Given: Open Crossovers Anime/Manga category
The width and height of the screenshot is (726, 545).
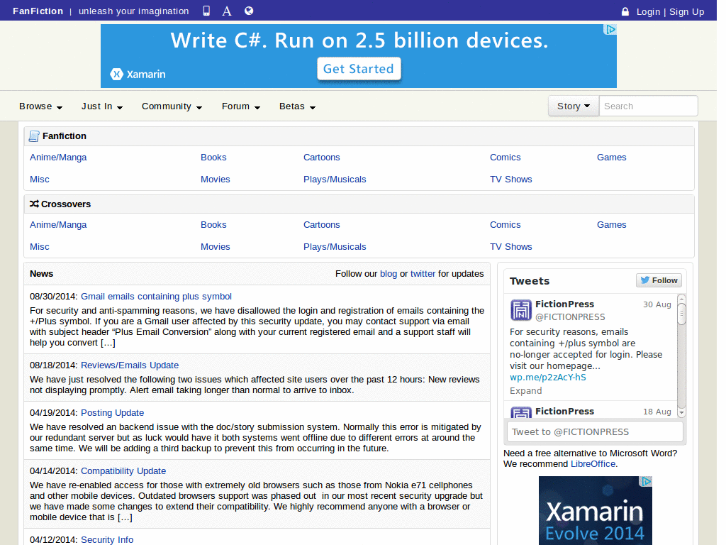Looking at the screenshot, I should (x=58, y=224).
